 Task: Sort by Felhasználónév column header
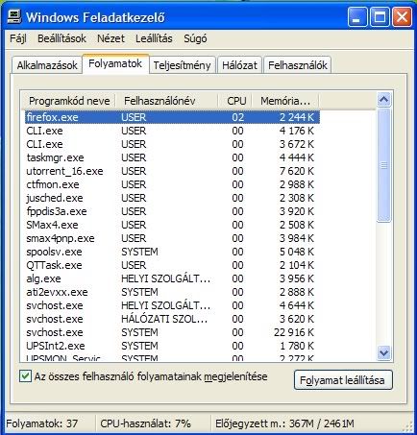click(166, 101)
